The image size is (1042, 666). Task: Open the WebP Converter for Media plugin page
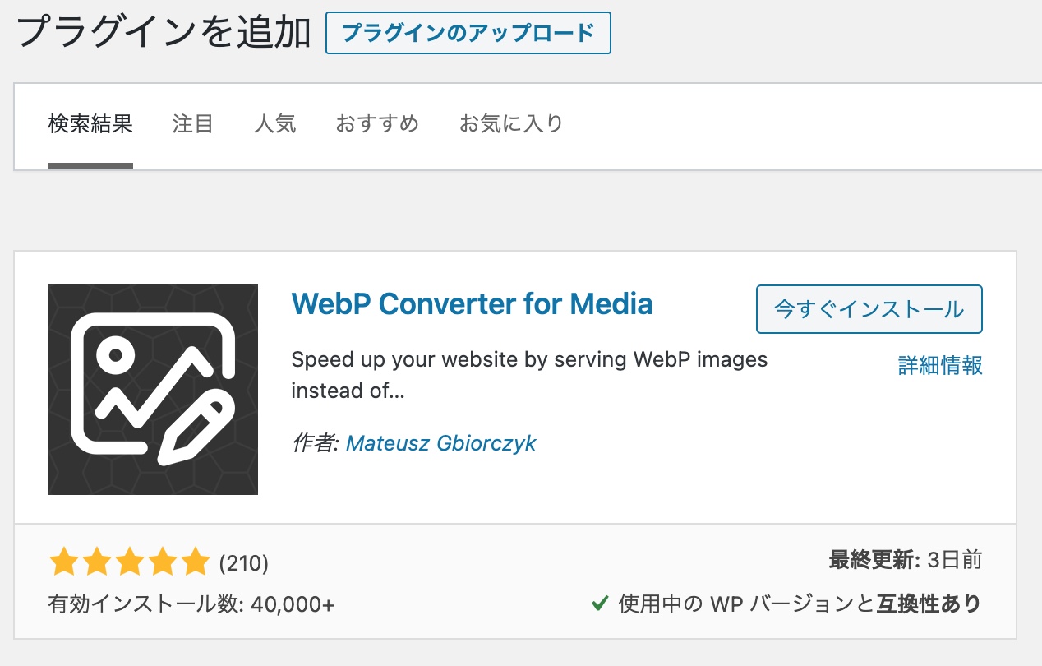point(472,303)
